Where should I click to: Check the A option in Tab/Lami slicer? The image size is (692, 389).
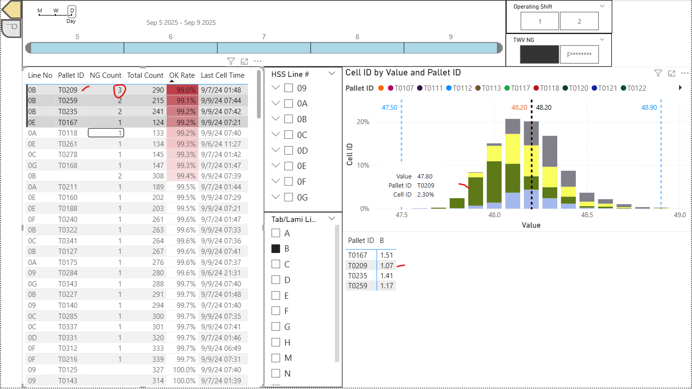coord(276,232)
